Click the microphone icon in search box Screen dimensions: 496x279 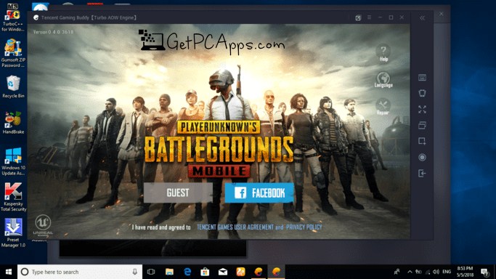135,272
